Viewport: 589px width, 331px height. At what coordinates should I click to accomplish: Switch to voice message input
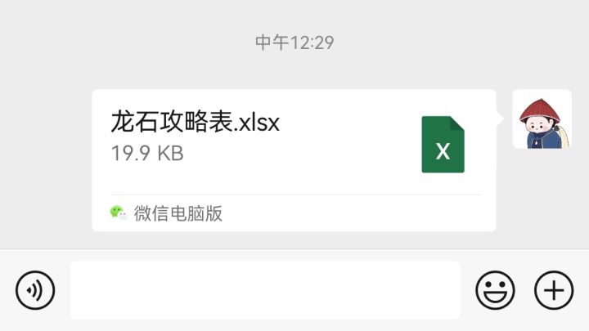(35, 290)
